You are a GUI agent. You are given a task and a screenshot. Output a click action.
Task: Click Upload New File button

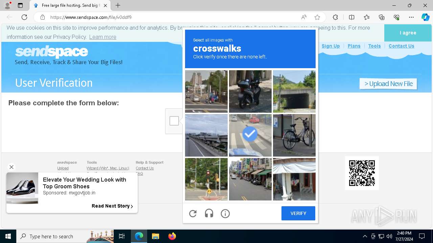point(388,84)
